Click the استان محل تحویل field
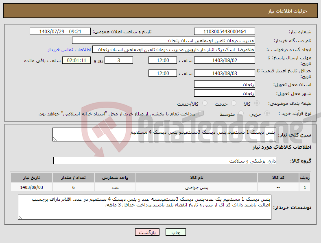The image size is (321, 243). 224,84
